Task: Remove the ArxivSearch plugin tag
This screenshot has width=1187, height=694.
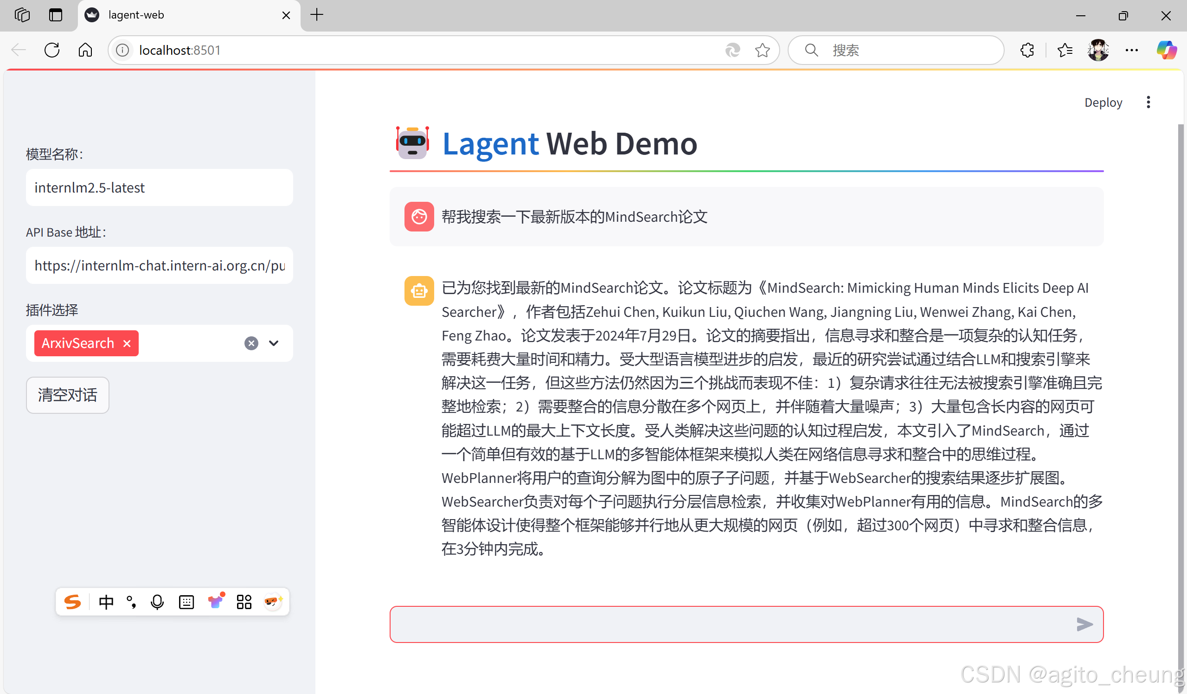Action: tap(127, 343)
